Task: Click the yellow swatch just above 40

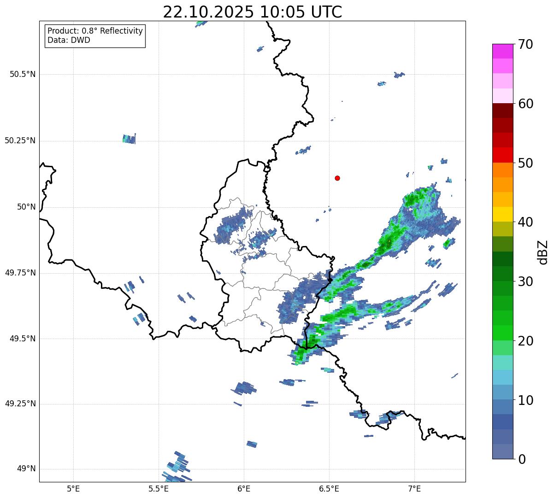Action: click(x=502, y=215)
